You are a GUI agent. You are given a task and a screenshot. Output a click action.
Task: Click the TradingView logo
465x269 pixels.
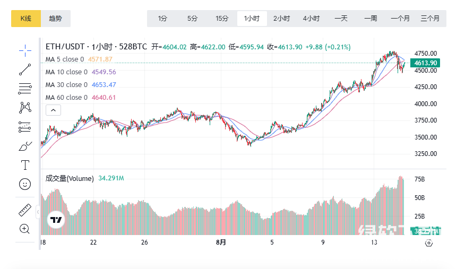(56, 220)
